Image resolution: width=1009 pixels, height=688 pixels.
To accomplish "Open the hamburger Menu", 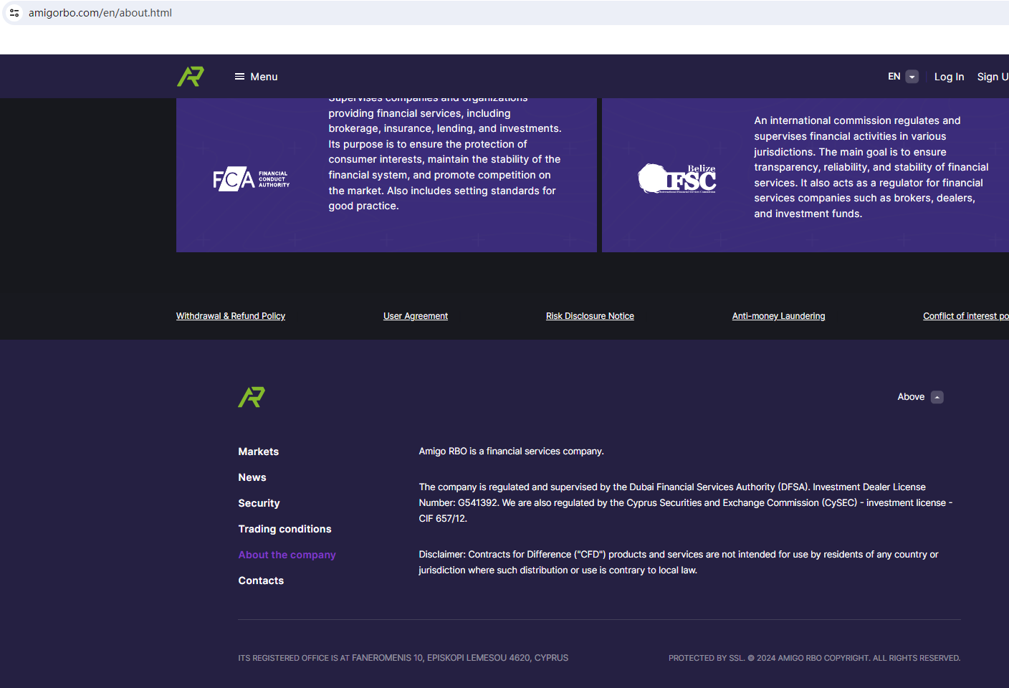I will [256, 77].
